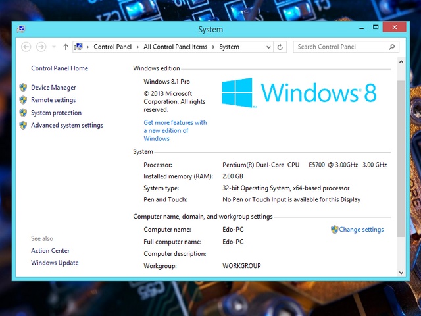421x316 pixels.
Task: Select Control Panel in the breadcrumb
Action: [112, 47]
